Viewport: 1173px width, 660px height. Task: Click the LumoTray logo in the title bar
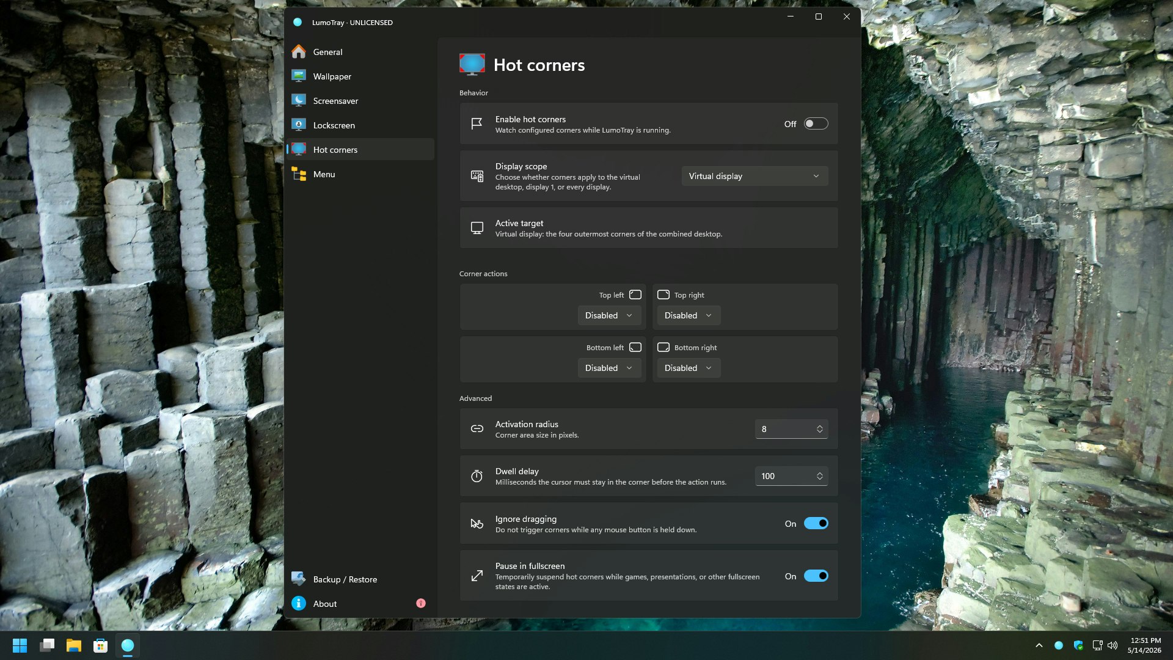coord(298,22)
